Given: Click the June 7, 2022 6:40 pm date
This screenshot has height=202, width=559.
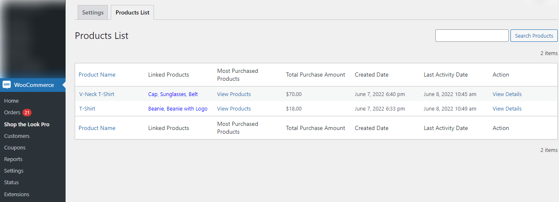Looking at the screenshot, I should (380, 94).
